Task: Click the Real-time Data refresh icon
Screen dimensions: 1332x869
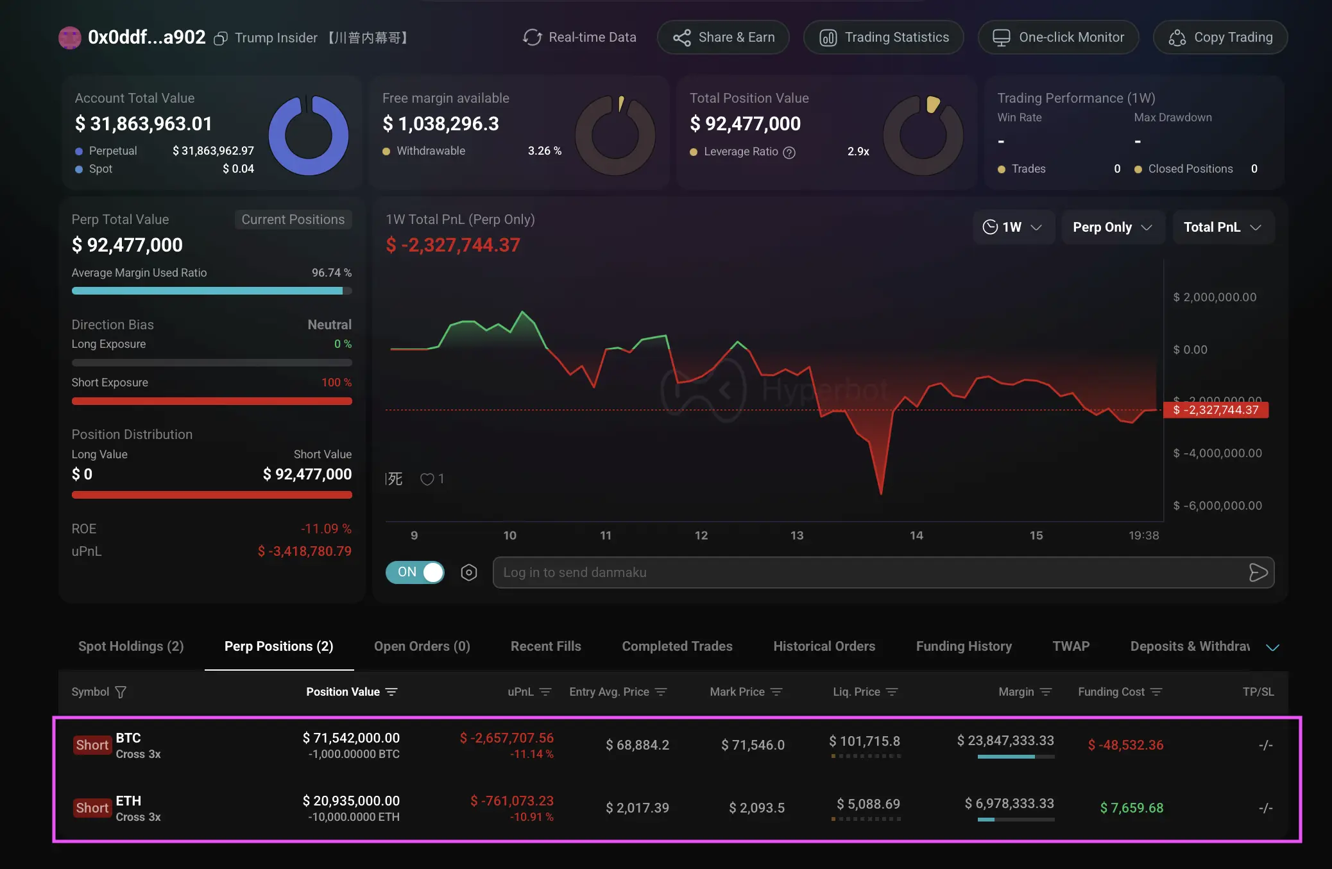Action: (532, 37)
